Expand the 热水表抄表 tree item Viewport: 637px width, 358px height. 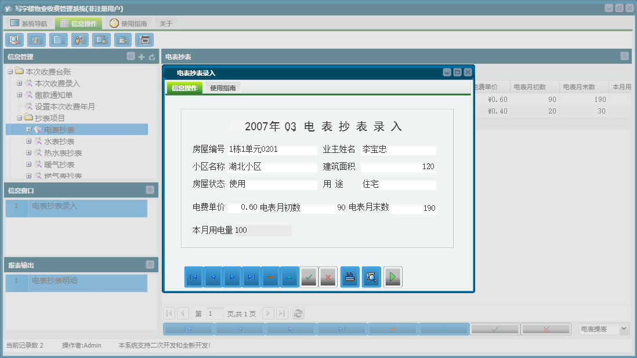tap(28, 153)
